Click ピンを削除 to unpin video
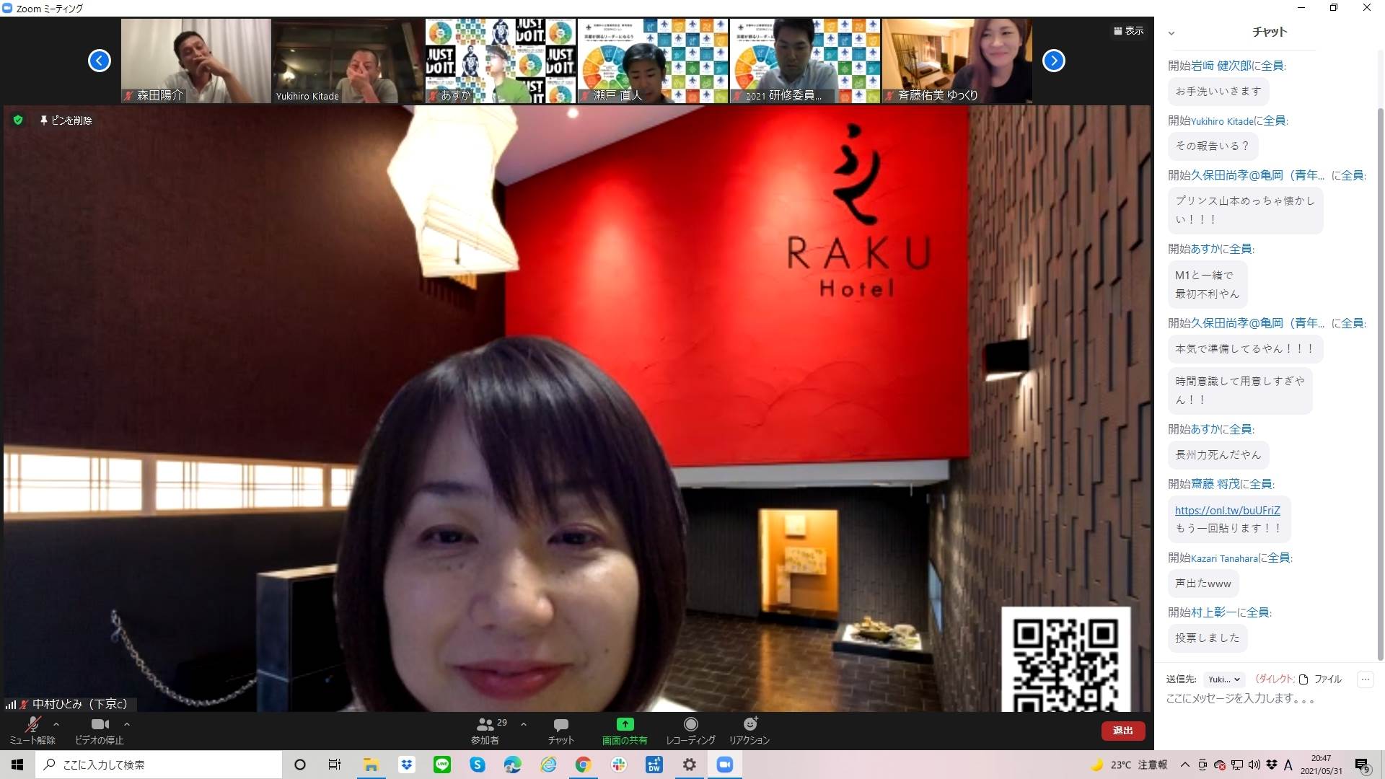This screenshot has width=1385, height=779. [66, 120]
